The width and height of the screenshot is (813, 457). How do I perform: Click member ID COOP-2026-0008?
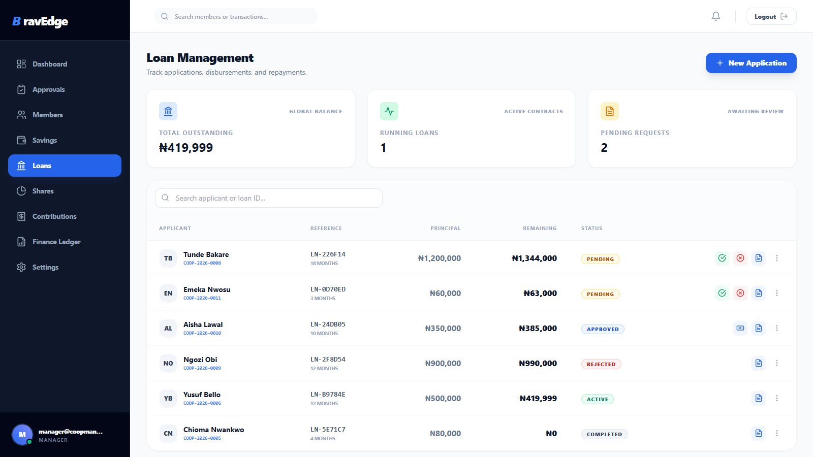point(202,263)
